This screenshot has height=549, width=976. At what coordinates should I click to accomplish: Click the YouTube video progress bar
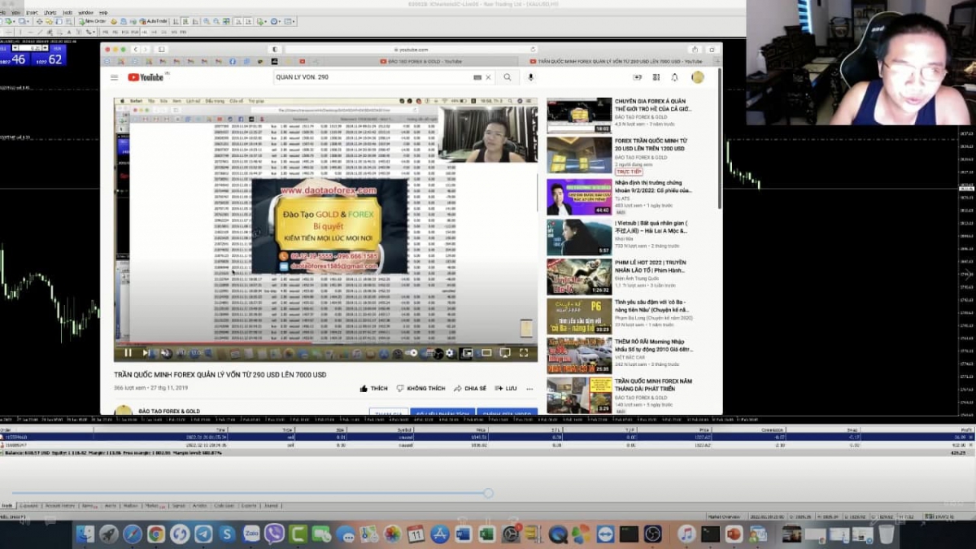[325, 343]
